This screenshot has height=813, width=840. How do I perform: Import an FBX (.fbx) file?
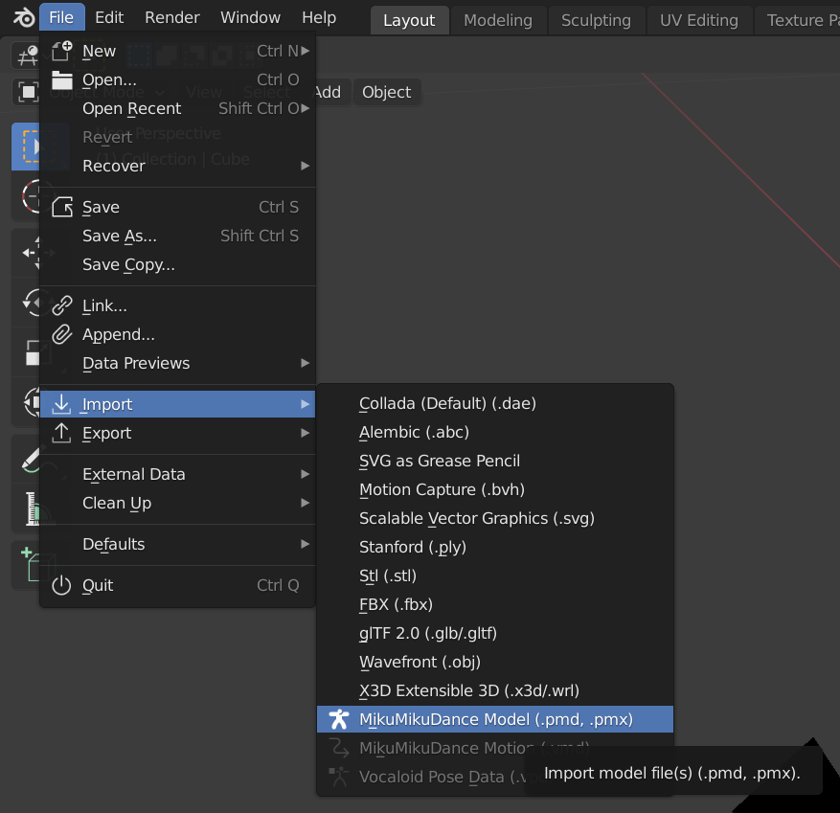point(396,604)
